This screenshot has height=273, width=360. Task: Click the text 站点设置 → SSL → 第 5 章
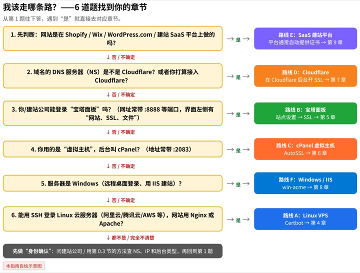[x=305, y=117]
